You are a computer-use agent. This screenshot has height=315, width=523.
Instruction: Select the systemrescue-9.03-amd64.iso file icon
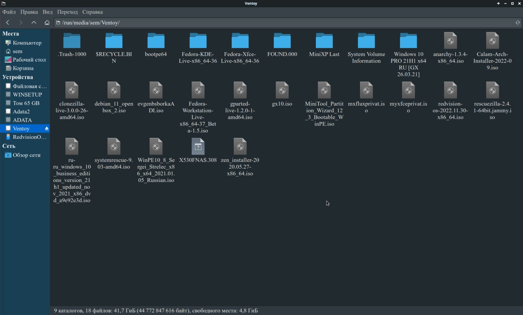(x=114, y=146)
